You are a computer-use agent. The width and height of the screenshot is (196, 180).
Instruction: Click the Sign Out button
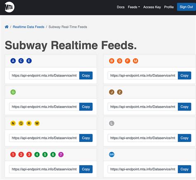click(186, 7)
